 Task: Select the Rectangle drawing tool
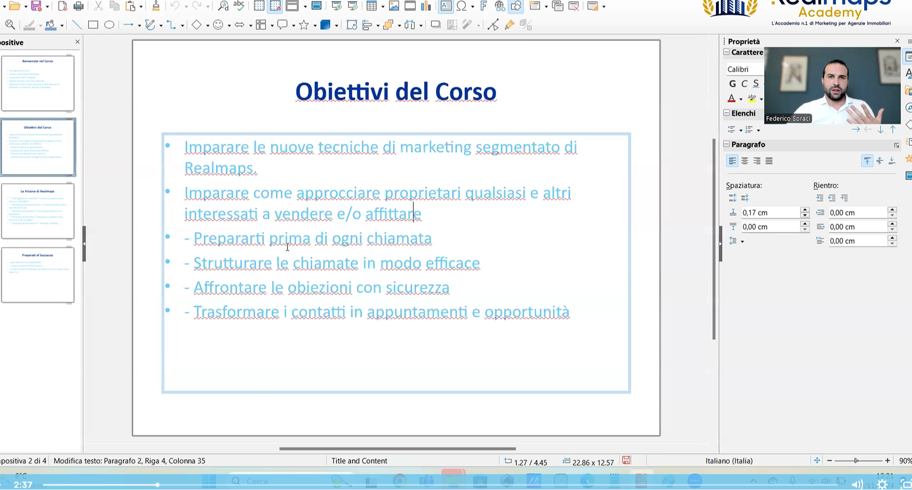[x=93, y=25]
